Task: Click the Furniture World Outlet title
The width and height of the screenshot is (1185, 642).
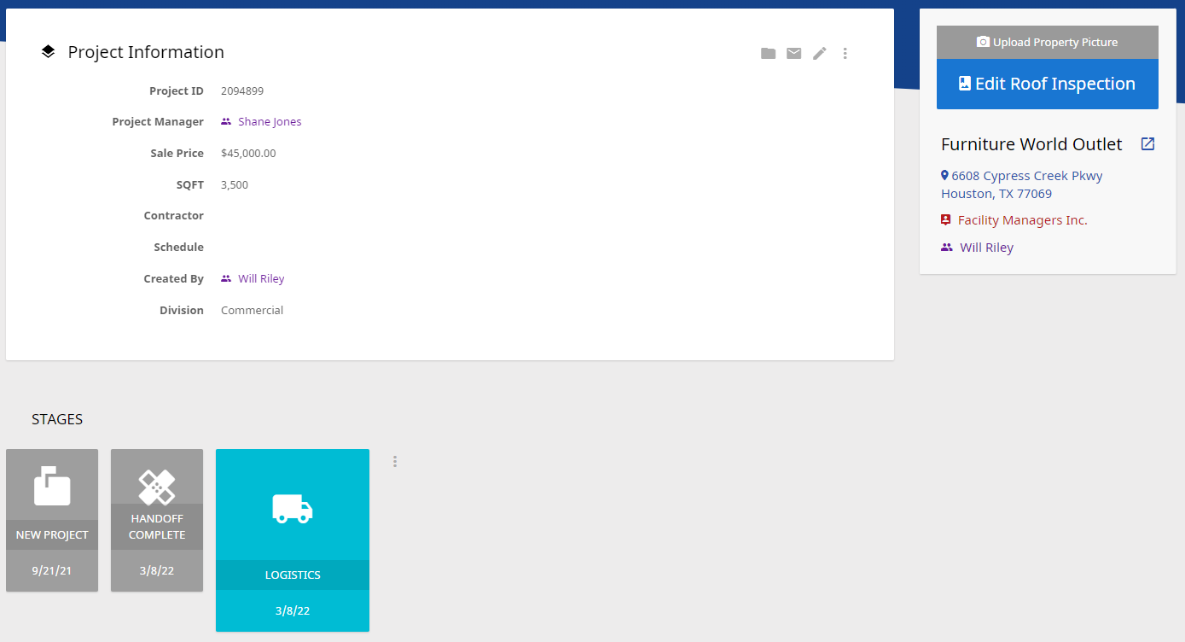Action: click(x=1031, y=144)
